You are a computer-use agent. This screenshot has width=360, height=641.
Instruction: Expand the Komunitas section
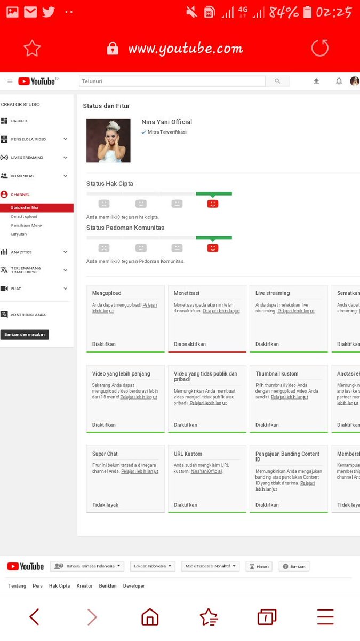click(66, 176)
